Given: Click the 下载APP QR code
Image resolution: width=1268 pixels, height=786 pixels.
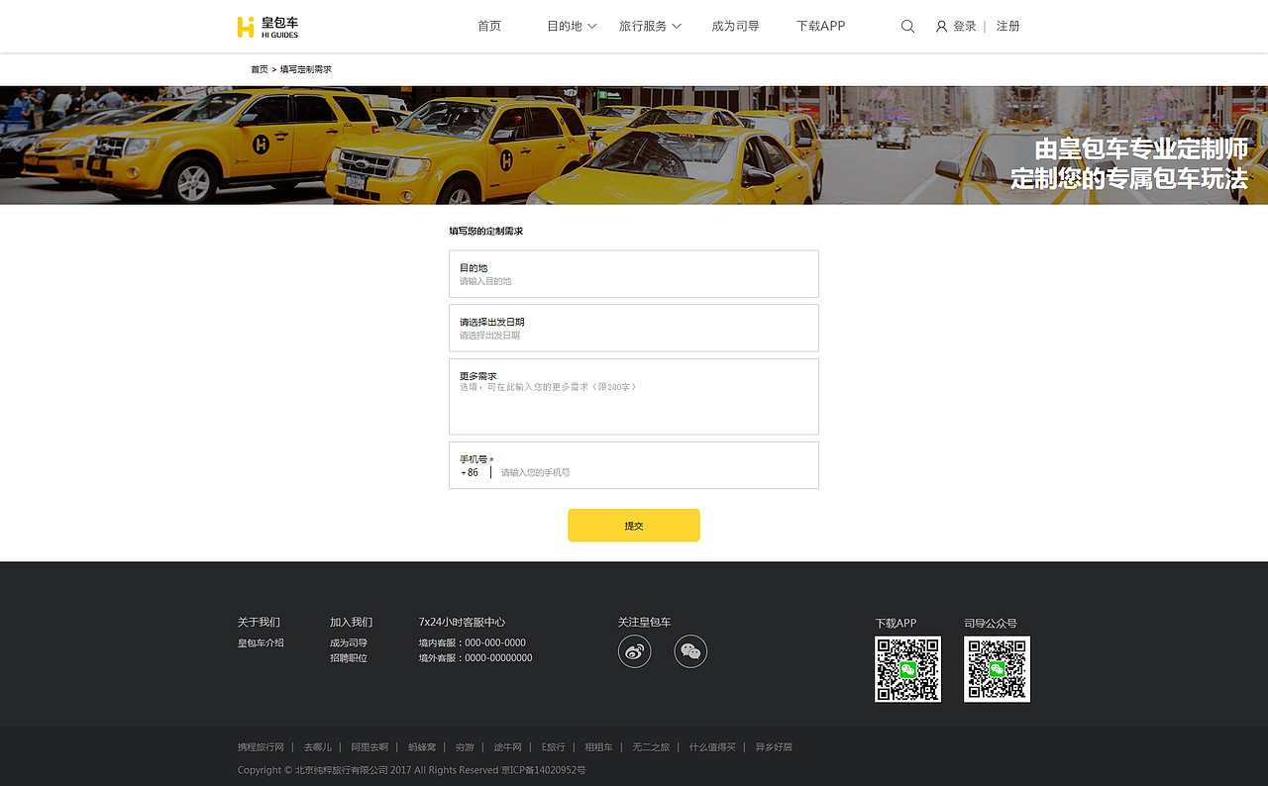Looking at the screenshot, I should click(907, 669).
